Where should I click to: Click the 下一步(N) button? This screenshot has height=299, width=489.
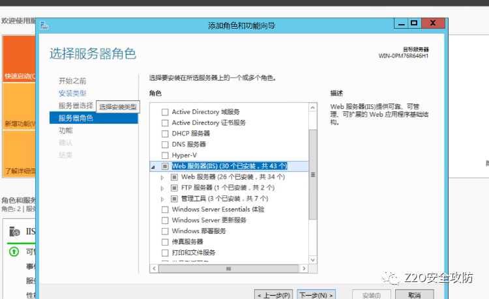316,294
